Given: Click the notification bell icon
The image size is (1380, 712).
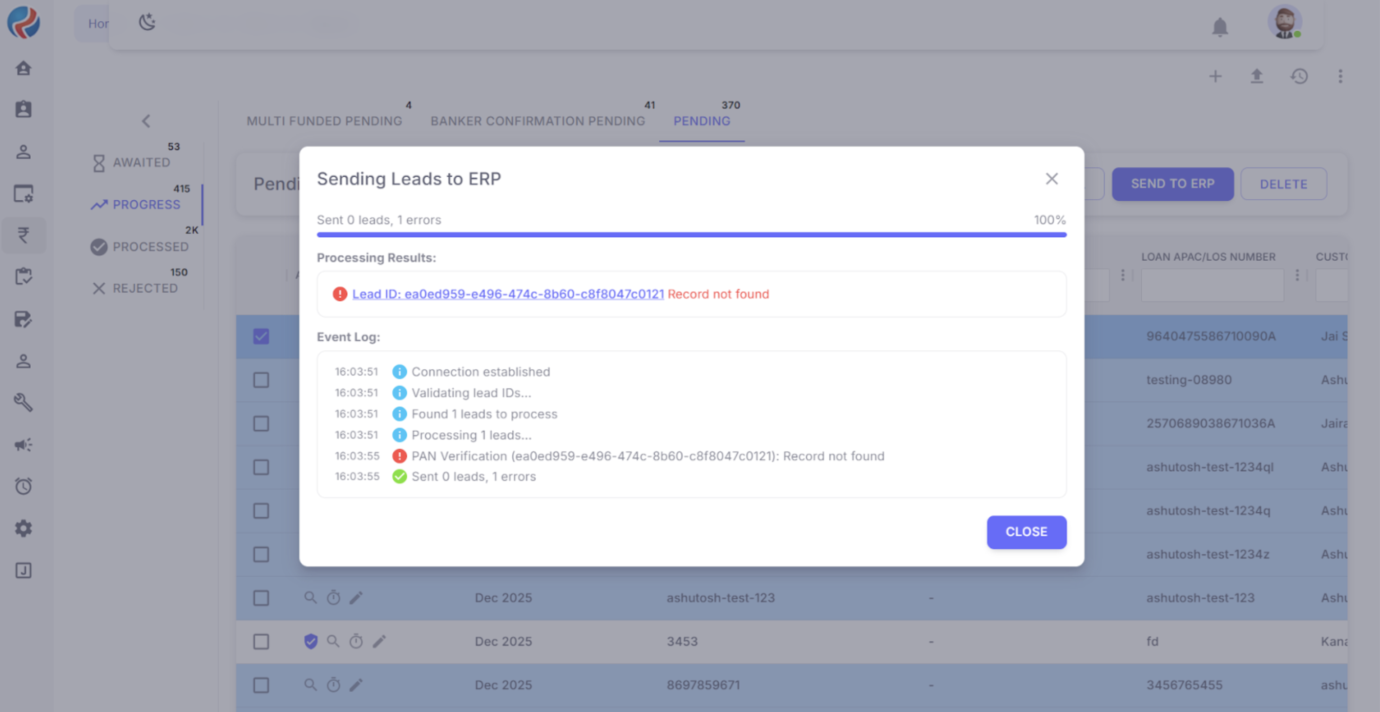Looking at the screenshot, I should pos(1220,27).
